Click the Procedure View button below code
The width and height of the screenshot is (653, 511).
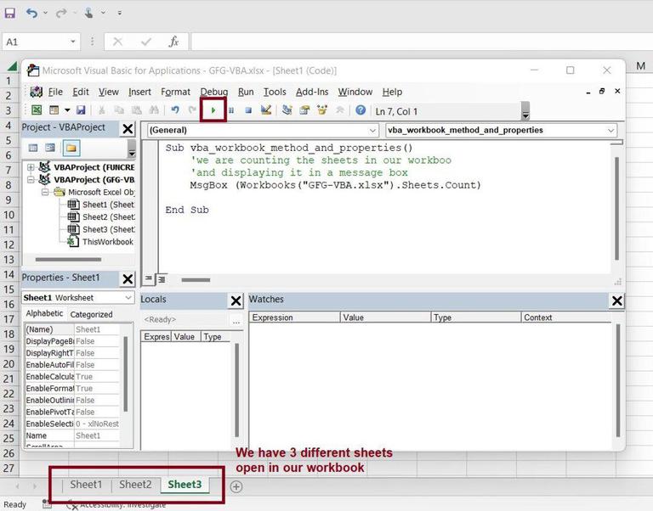[x=148, y=279]
